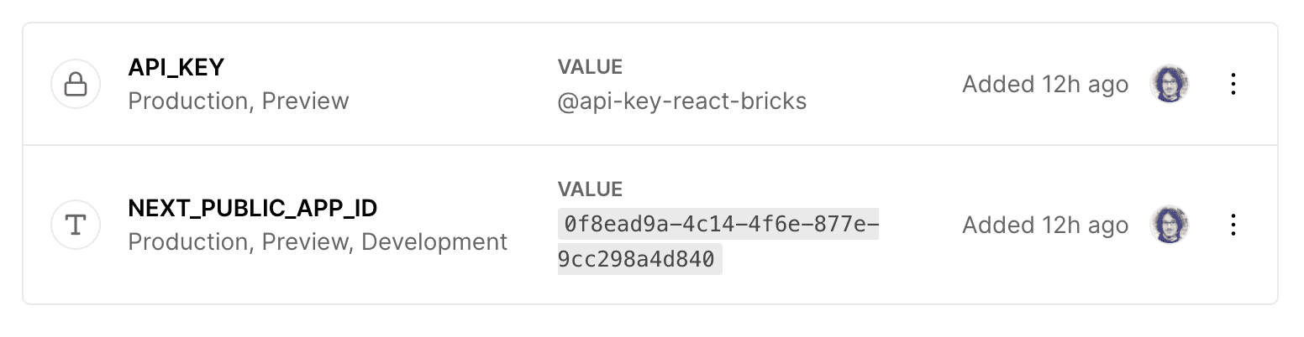
Task: Click "Added 12h ago" in the NEXT_PUBLIC_APP_ID row
Action: 1044,225
